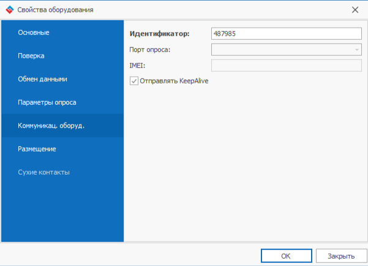Viewport: 368px width, 266px height.
Task: Open the Поверка section
Action: tap(31, 56)
